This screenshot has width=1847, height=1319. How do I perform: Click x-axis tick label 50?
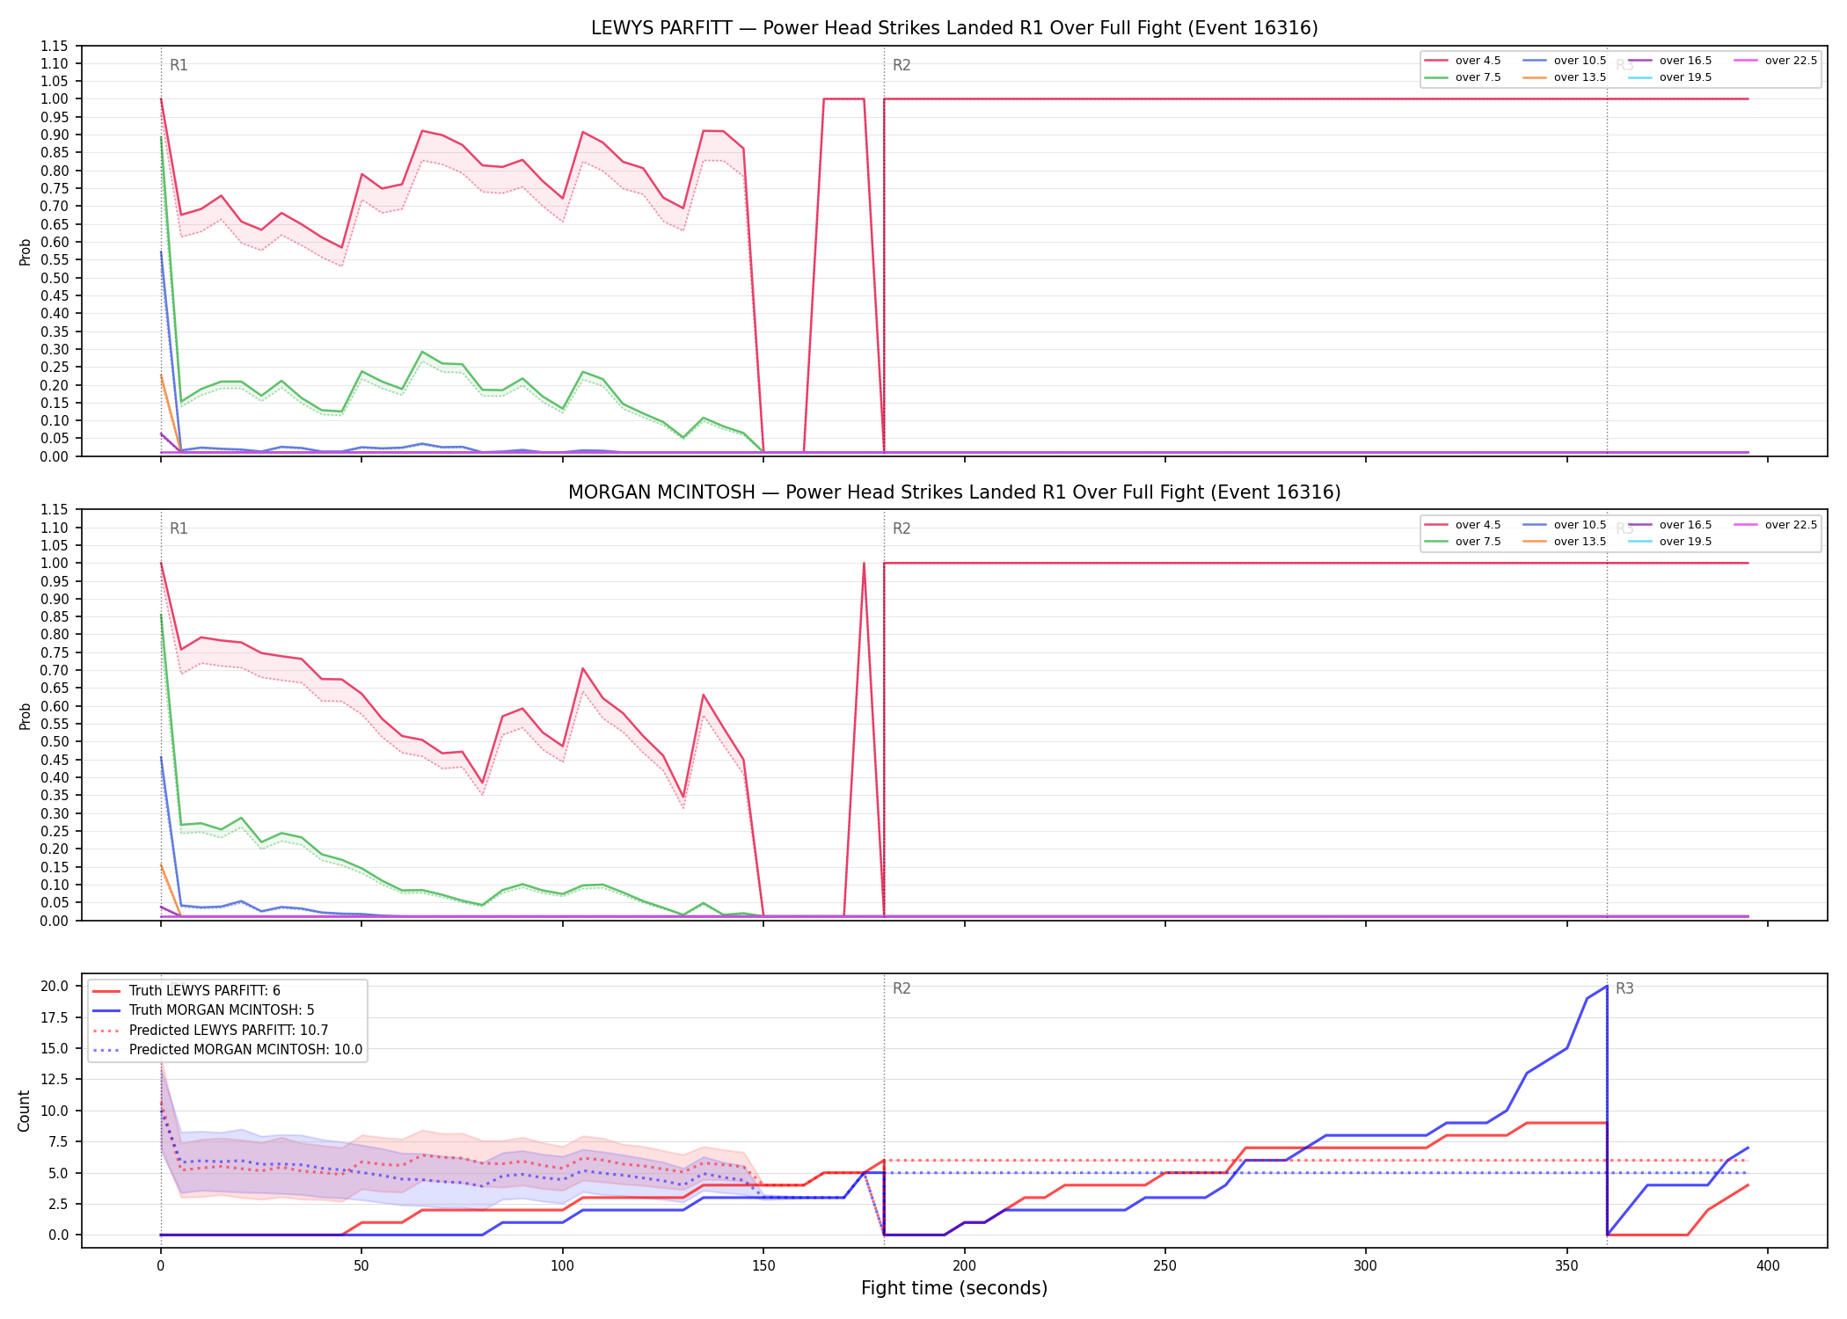pyautogui.click(x=361, y=1266)
